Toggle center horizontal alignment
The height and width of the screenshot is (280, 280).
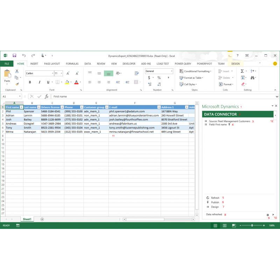[99, 82]
